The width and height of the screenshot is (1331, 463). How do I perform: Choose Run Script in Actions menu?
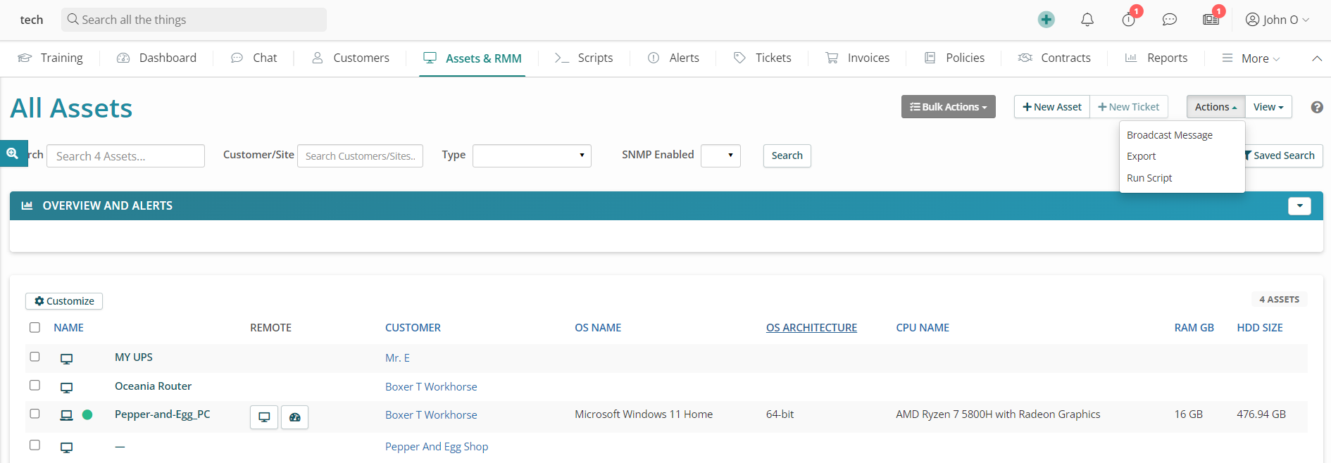(x=1149, y=178)
